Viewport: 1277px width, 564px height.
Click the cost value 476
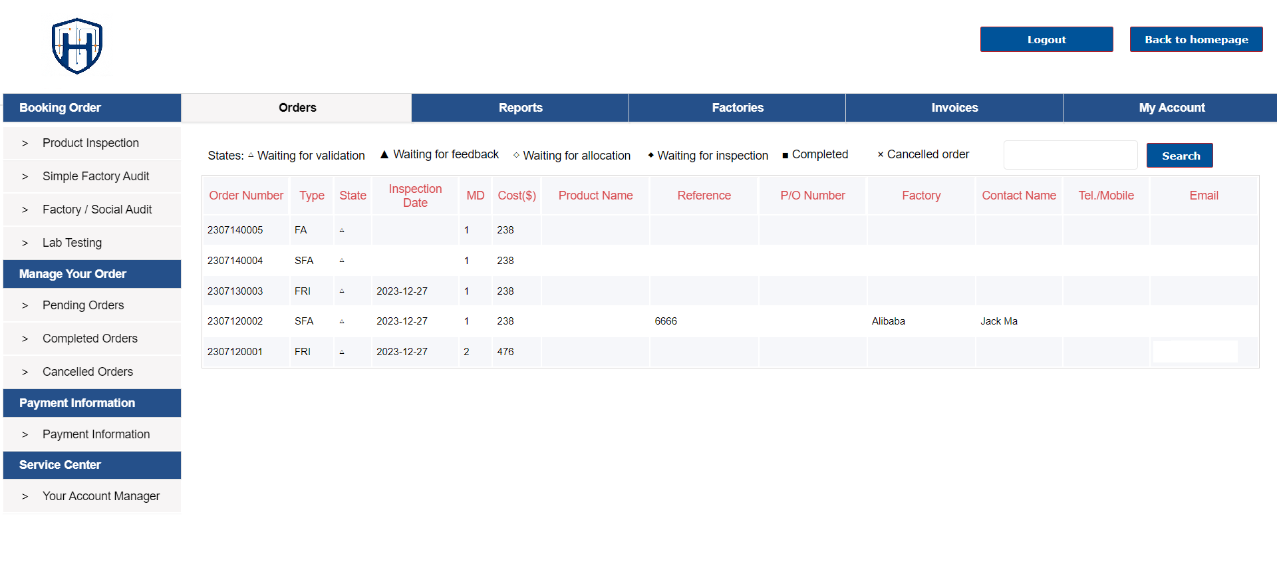(x=505, y=352)
